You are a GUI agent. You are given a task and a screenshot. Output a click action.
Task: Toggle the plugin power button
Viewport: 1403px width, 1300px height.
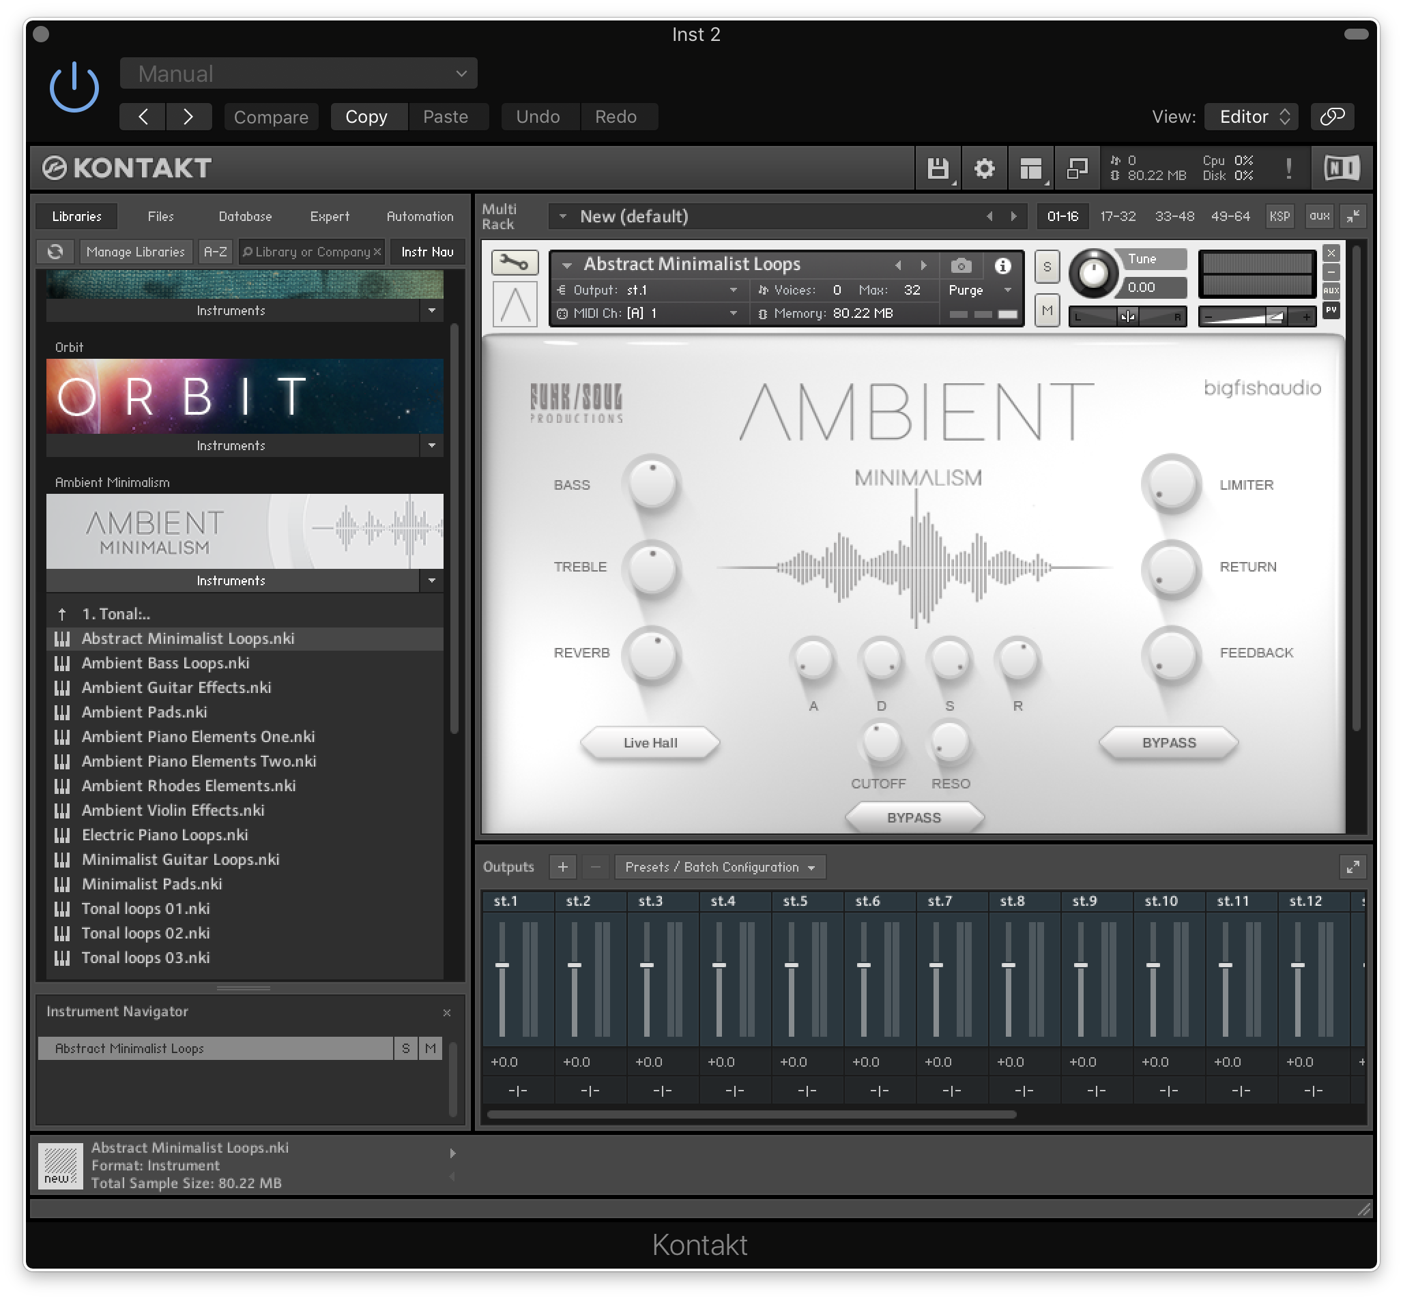click(x=74, y=88)
